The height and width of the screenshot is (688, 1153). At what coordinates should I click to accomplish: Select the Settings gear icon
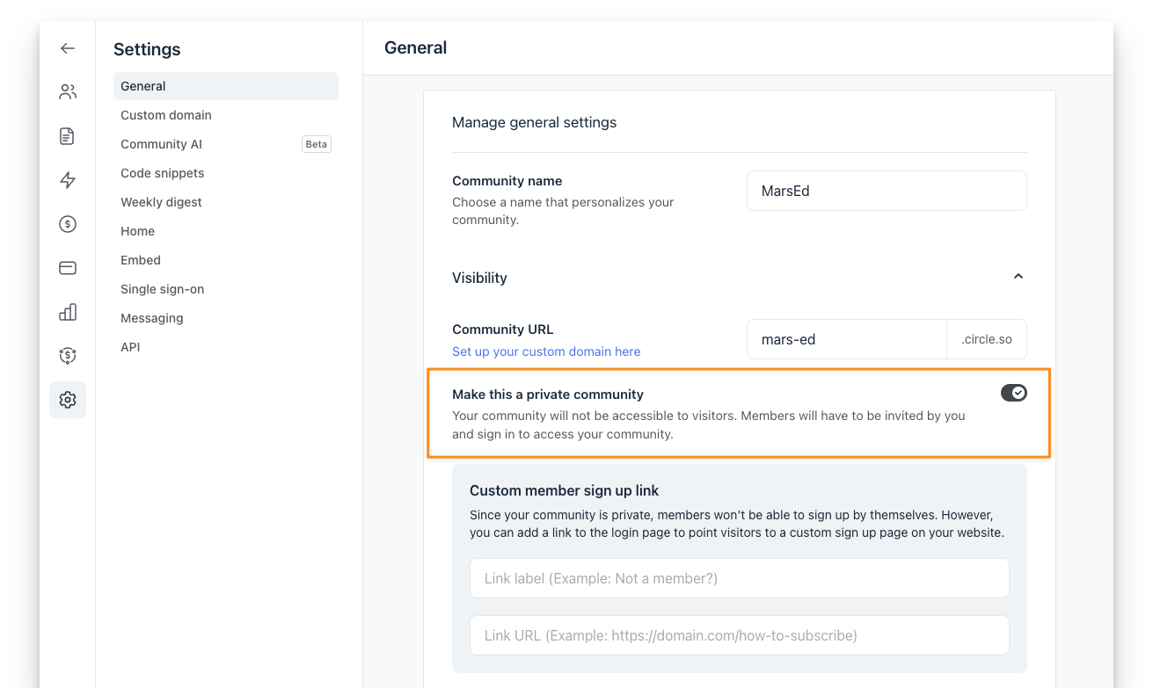pos(68,400)
